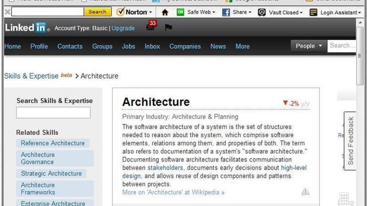Click the LinkedIn logo
The image size is (367, 206).
(26, 28)
